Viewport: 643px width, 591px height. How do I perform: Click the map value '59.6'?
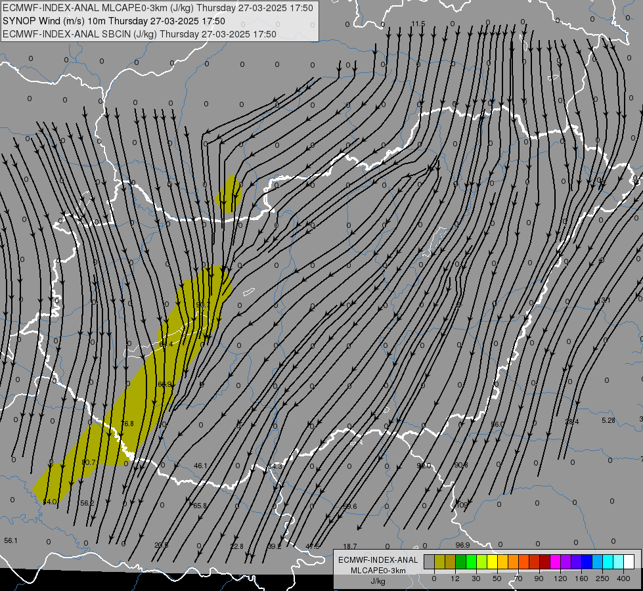click(350, 506)
